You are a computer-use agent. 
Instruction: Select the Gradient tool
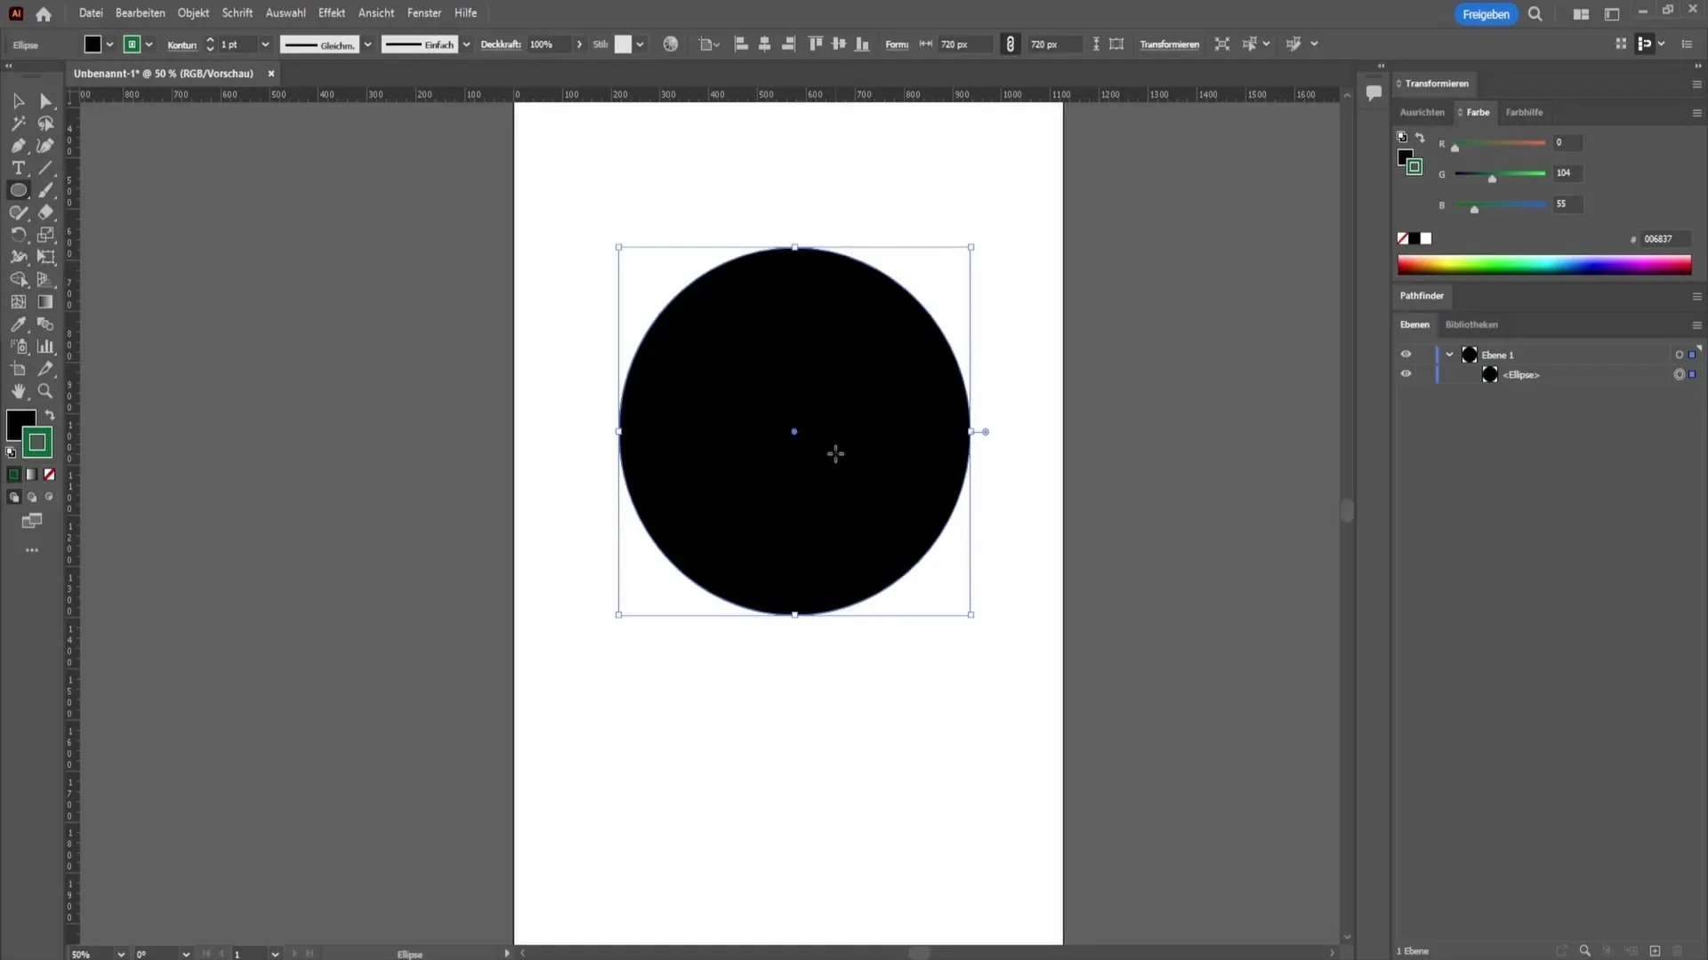point(44,302)
